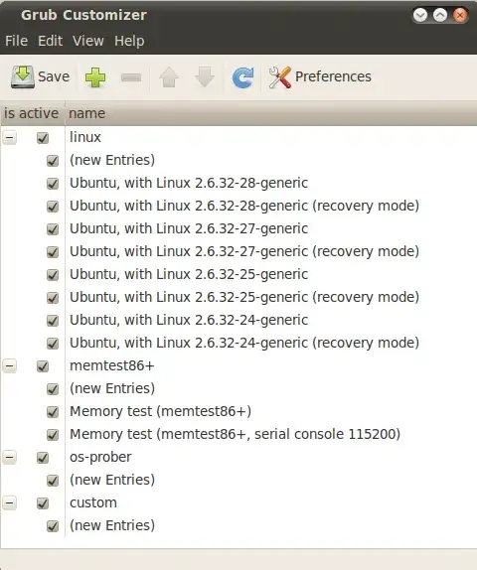Click the Save label in toolbar
Screen dimensions: 477x570
54,76
